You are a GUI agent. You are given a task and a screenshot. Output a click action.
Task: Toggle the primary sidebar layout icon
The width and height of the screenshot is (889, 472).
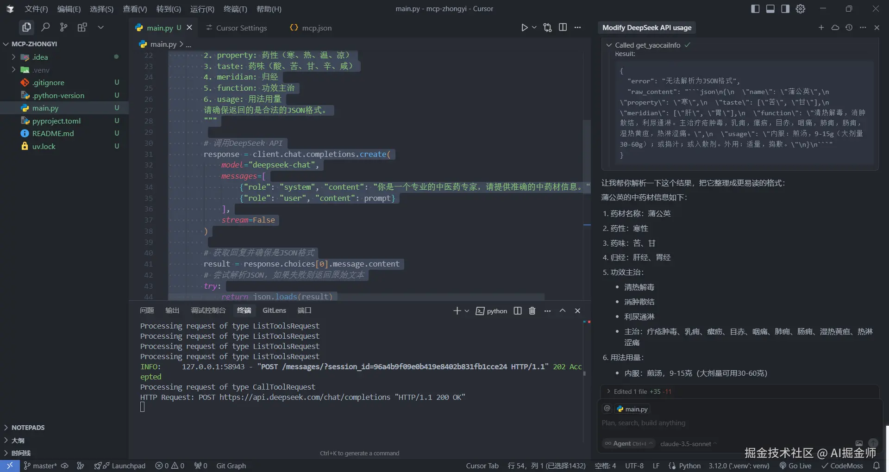[755, 9]
